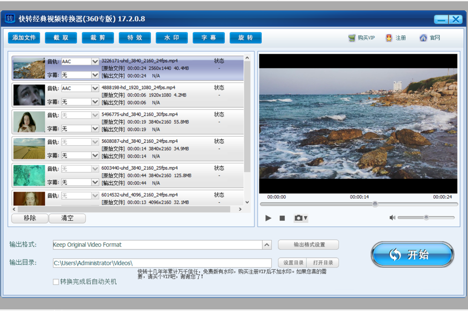Stop video playback with the stop icon

click(x=282, y=218)
